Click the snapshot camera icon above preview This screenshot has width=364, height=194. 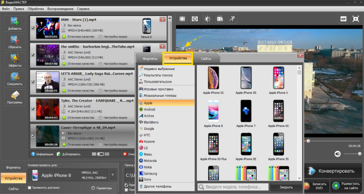(195, 19)
